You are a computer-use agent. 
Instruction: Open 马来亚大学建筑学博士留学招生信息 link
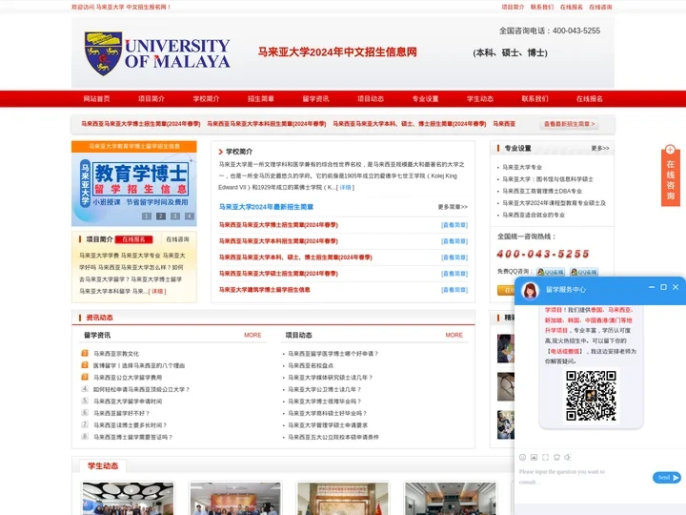pyautogui.click(x=264, y=290)
